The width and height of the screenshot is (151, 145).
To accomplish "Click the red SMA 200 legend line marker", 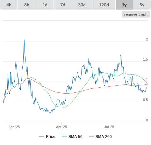I will pos(91,137).
